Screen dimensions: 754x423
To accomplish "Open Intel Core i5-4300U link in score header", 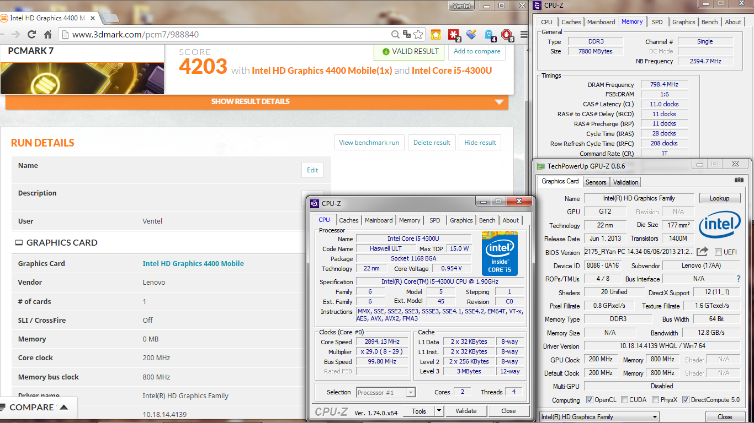I will (452, 70).
